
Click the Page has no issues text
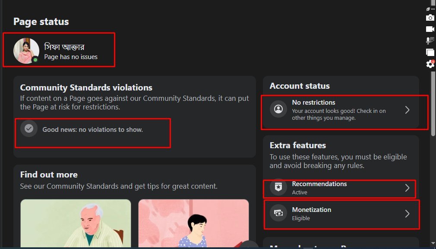pyautogui.click(x=71, y=57)
